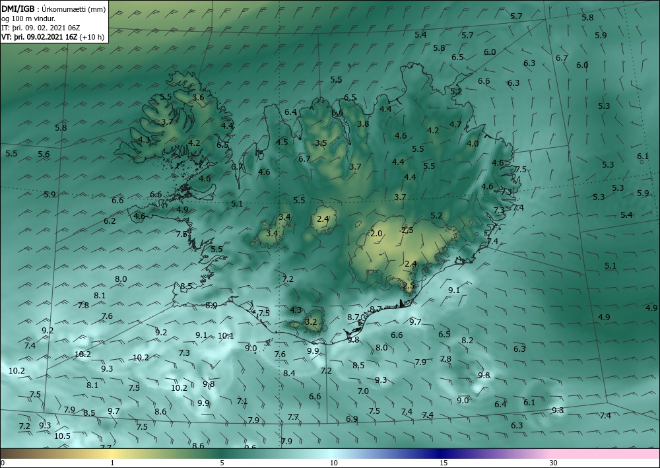Click the color scale tick label '15'

click(444, 463)
